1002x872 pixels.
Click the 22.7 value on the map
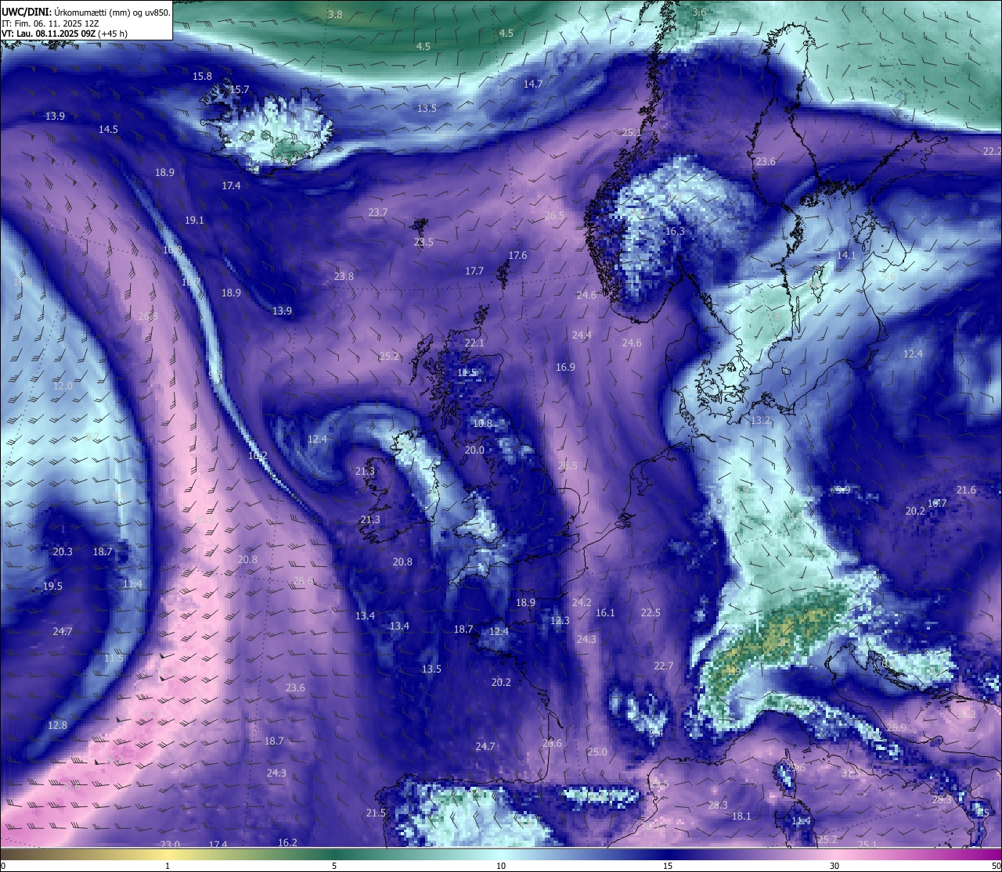click(664, 666)
